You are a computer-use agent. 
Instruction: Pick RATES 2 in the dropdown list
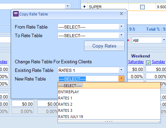(109, 104)
